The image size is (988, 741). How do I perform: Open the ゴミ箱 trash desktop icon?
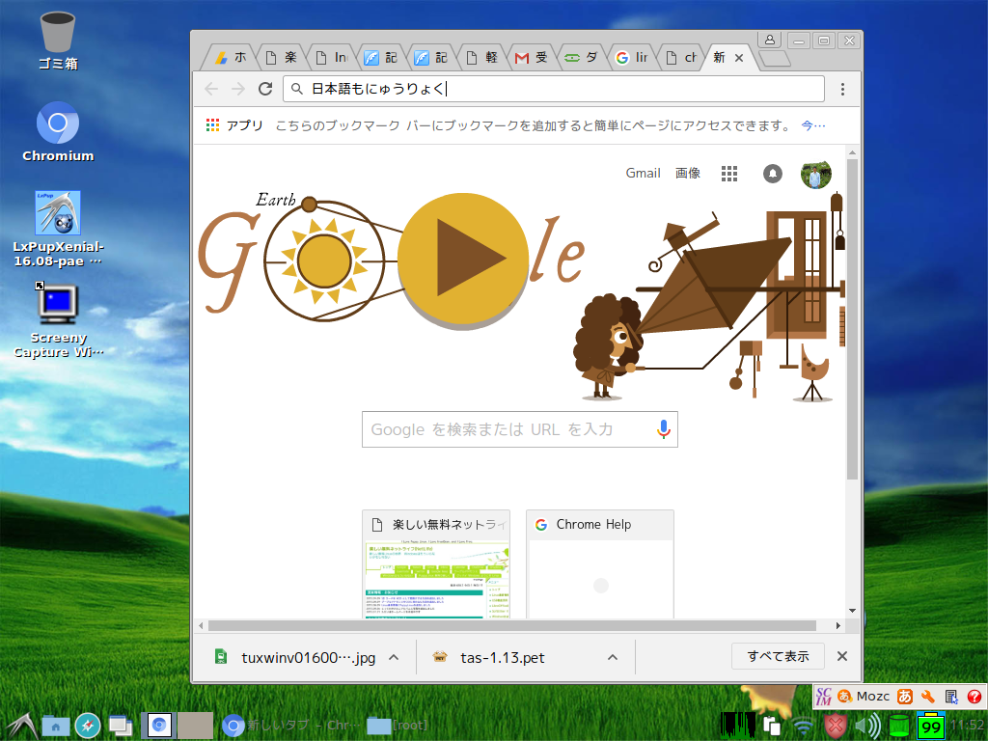(58, 41)
